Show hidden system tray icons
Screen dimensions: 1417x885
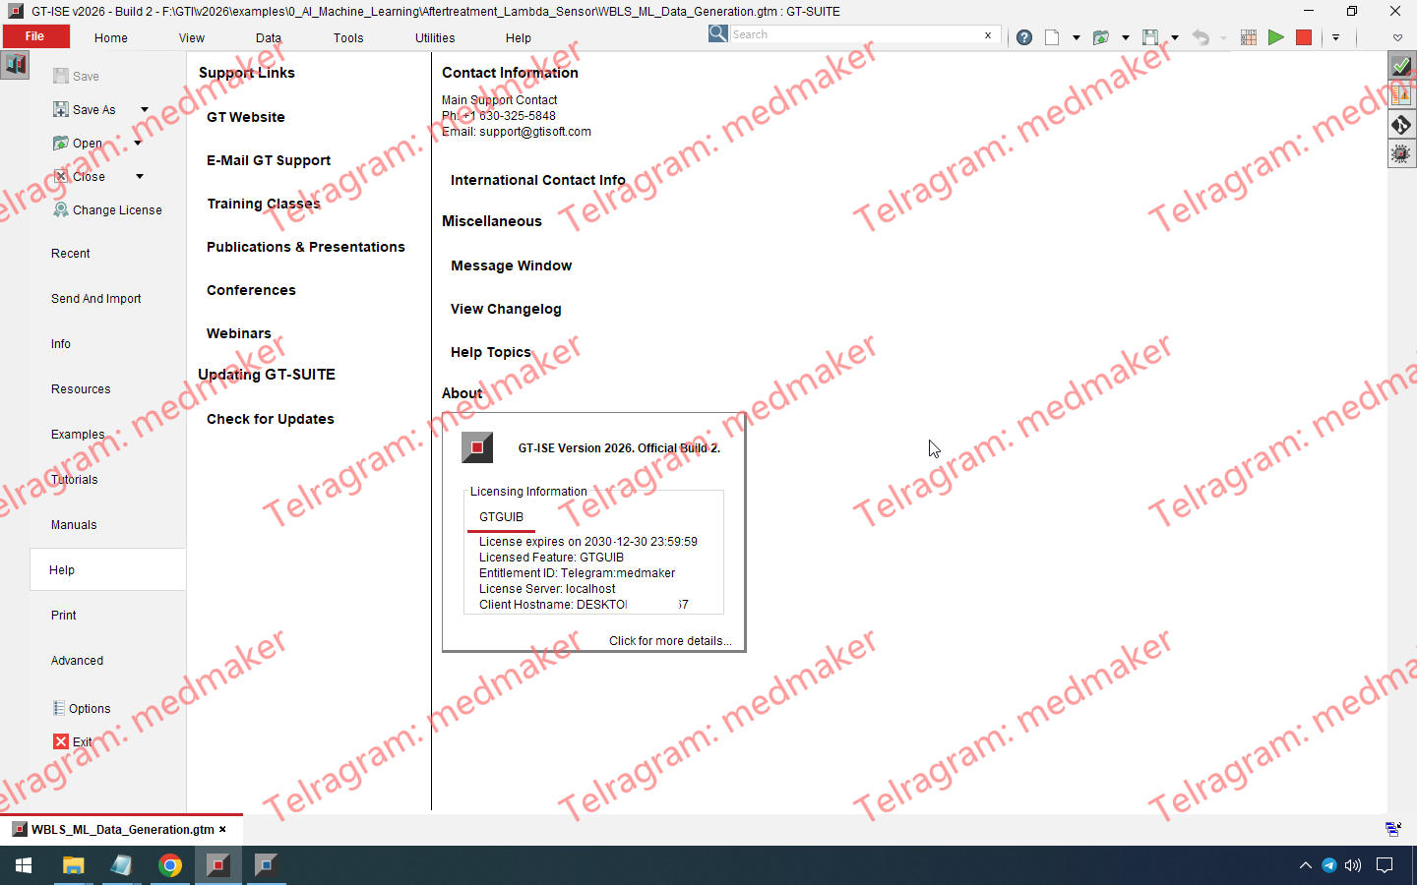pyautogui.click(x=1306, y=865)
